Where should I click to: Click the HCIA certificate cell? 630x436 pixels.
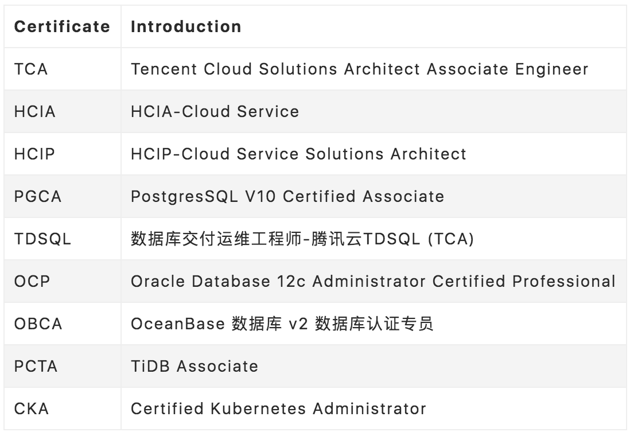(x=35, y=111)
